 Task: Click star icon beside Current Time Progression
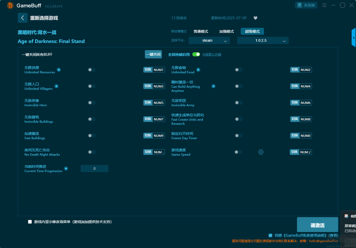[66, 169]
